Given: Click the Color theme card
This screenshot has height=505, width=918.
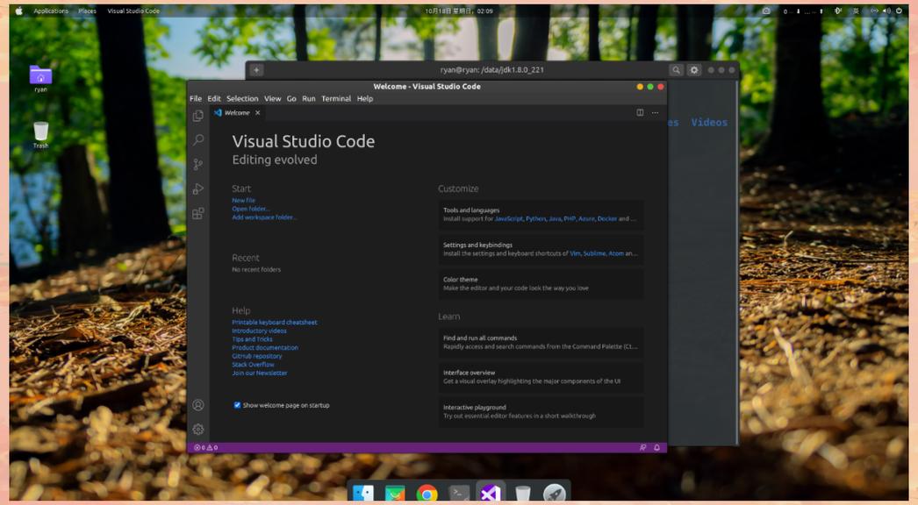Looking at the screenshot, I should [541, 284].
